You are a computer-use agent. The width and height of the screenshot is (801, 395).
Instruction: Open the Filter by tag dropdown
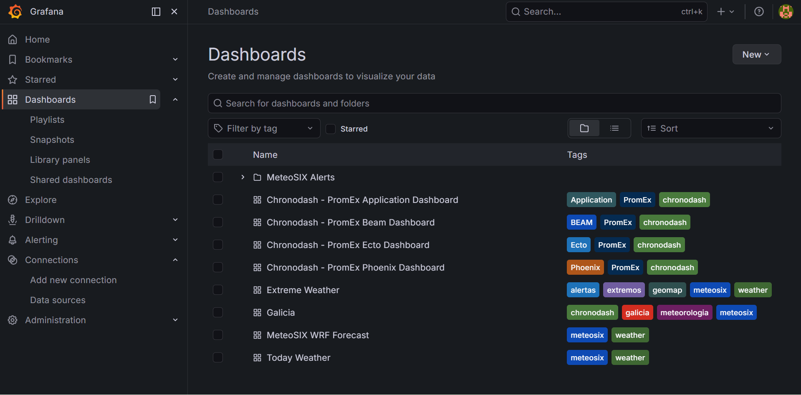(x=264, y=128)
